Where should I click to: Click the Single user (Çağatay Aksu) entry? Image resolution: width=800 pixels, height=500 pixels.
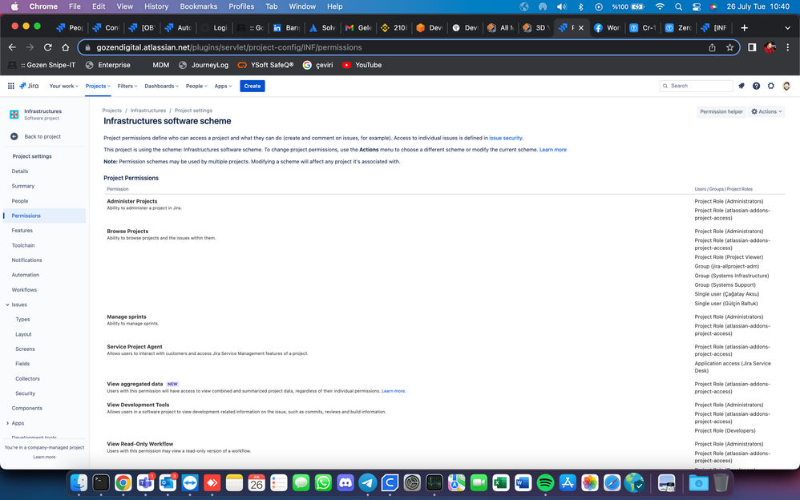726,294
